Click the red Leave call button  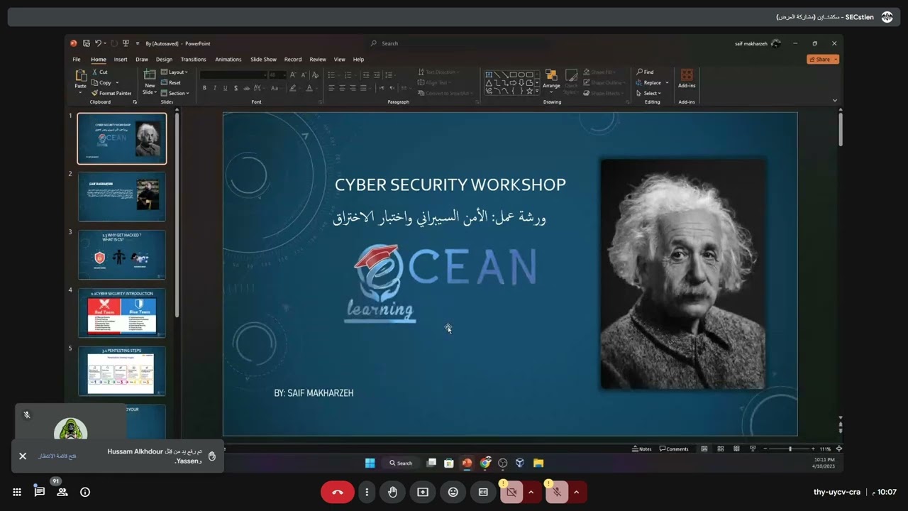[338, 492]
